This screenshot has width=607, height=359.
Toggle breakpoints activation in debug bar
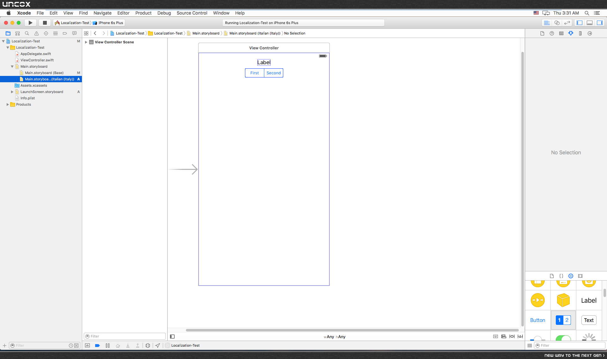[x=97, y=345]
